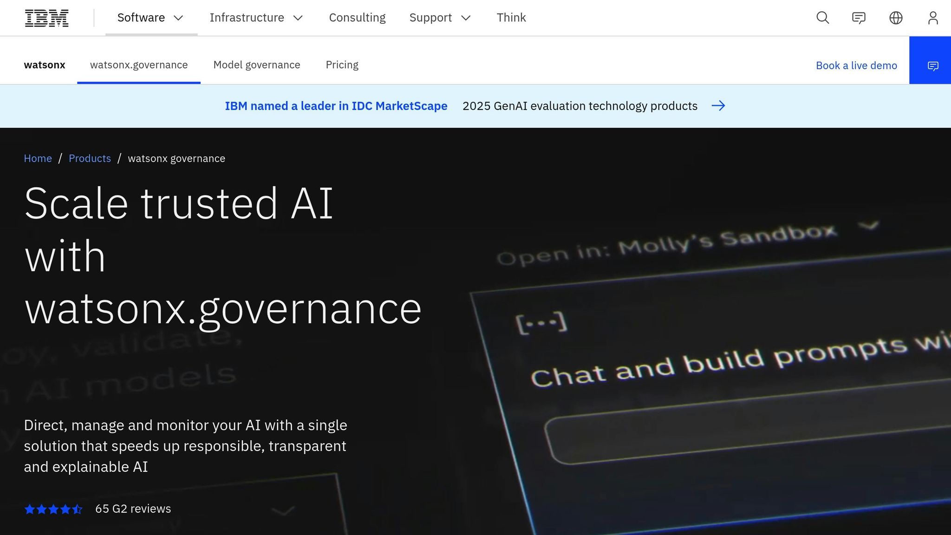
Task: Open the blue live chat widget
Action: [933, 65]
